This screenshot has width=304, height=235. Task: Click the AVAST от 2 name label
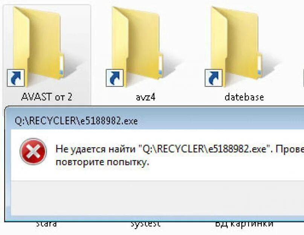pyautogui.click(x=47, y=97)
